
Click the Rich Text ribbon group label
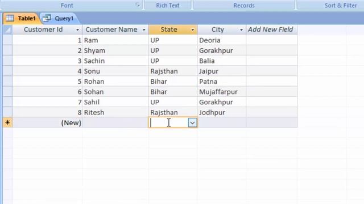[168, 5]
